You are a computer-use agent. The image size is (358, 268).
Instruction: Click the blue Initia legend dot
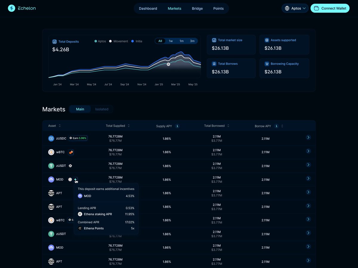coord(132,41)
